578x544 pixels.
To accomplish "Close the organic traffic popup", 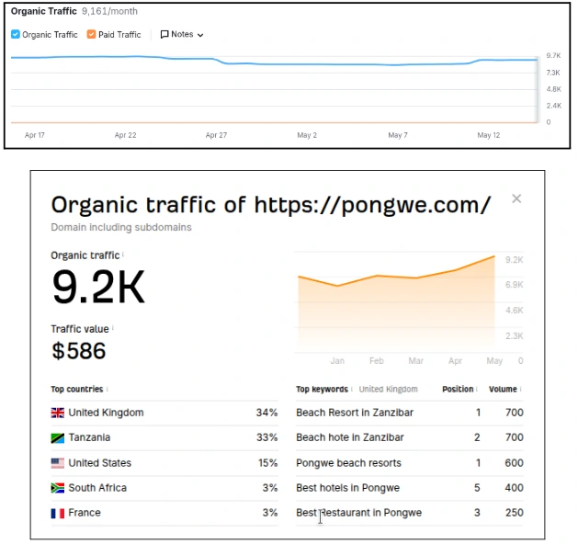I will click(x=516, y=198).
